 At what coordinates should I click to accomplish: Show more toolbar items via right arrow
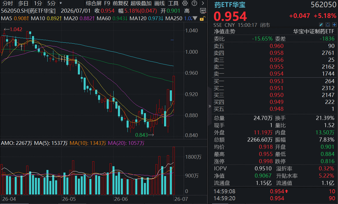[x=203, y=3]
